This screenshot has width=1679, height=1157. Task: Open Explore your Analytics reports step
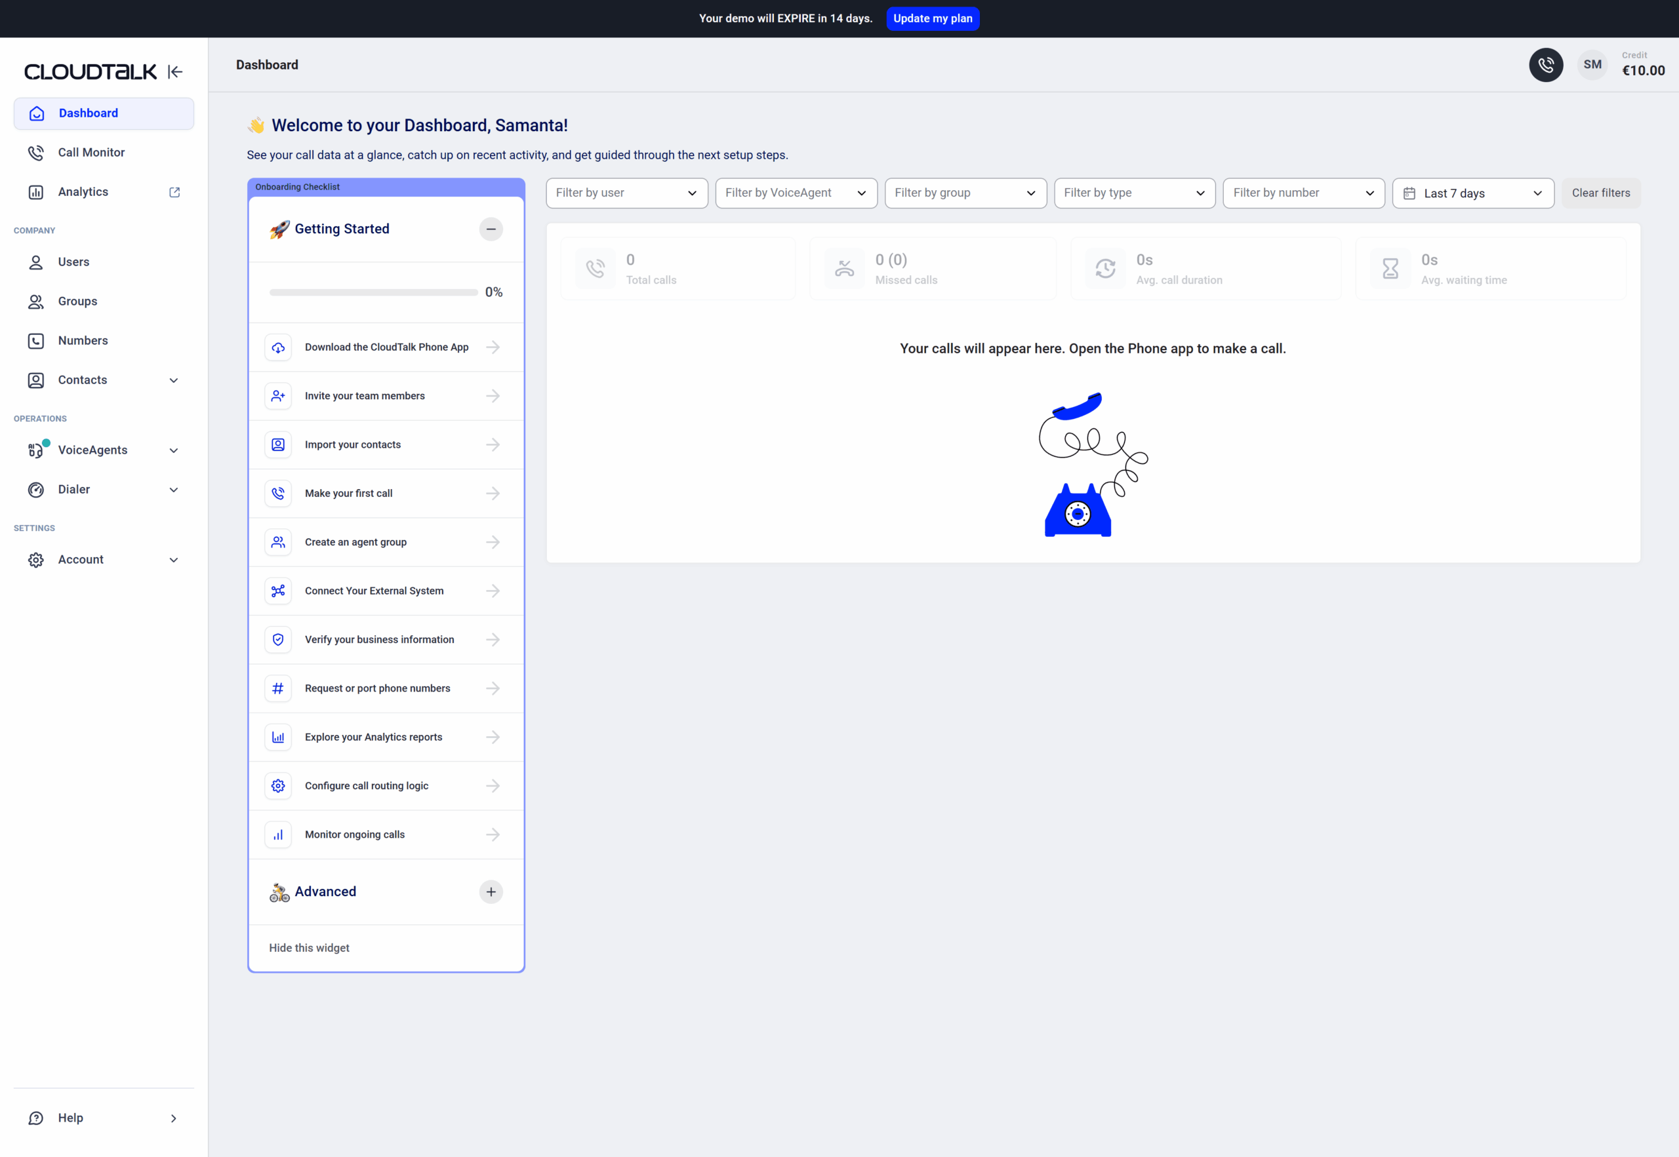[386, 737]
